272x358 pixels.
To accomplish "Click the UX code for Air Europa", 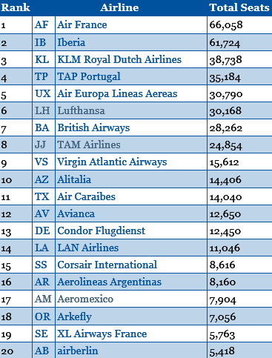I will point(43,93).
